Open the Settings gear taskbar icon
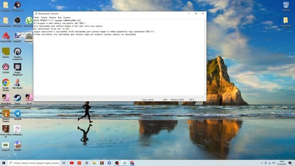The height and width of the screenshot is (166, 295). pos(87,163)
